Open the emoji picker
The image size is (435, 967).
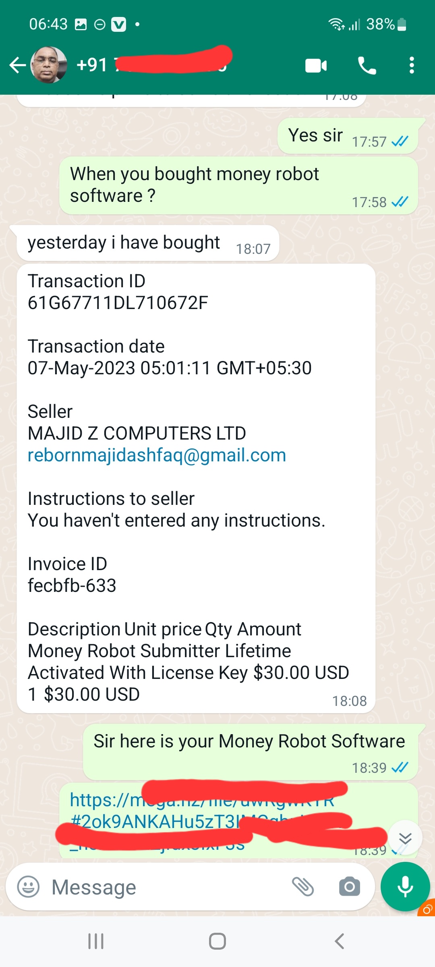28,887
